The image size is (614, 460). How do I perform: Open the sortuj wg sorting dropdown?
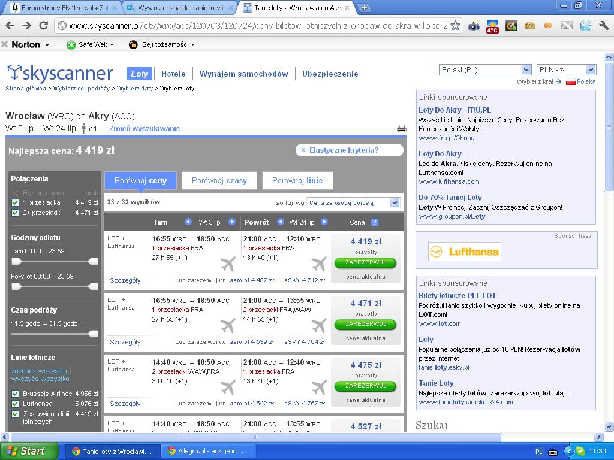click(x=353, y=202)
